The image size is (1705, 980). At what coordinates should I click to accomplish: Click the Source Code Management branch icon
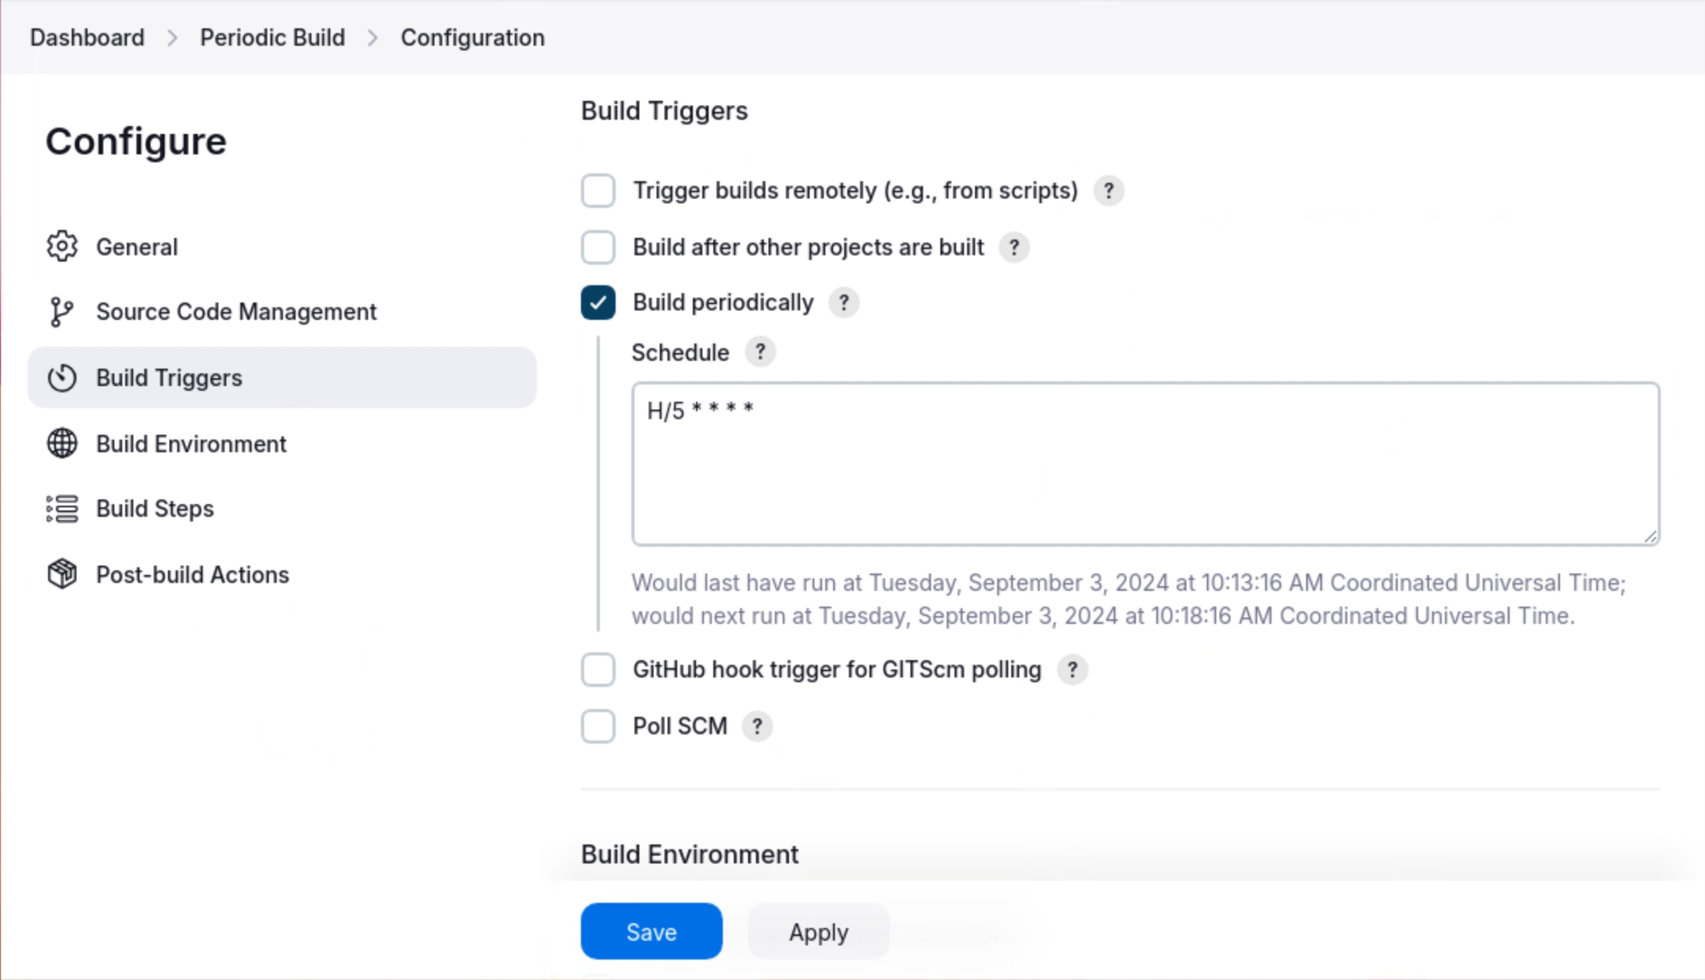(x=61, y=312)
